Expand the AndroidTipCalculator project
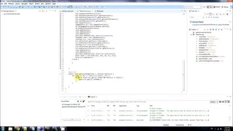Viewport: 233px width, 131px height. [x=2, y=14]
